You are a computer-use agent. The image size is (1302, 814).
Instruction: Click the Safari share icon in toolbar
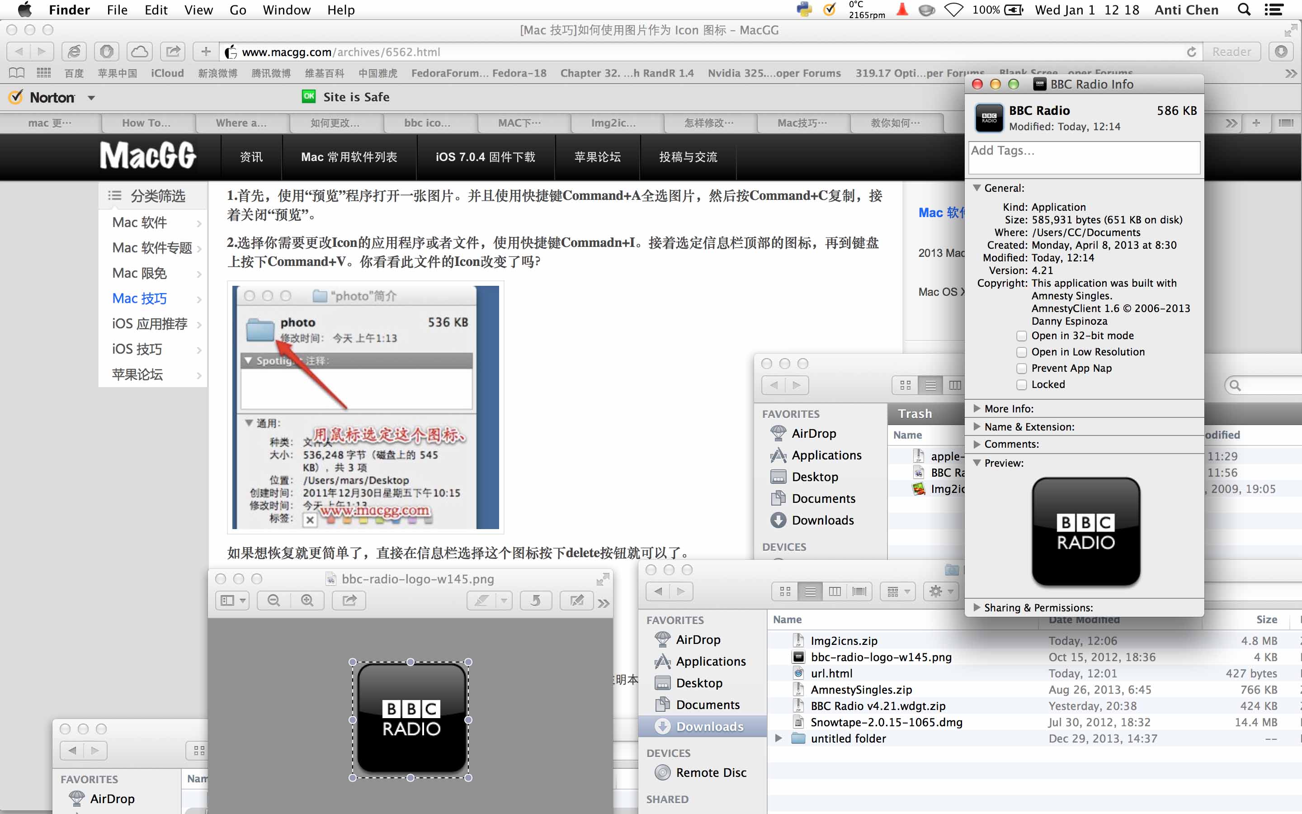[x=173, y=52]
